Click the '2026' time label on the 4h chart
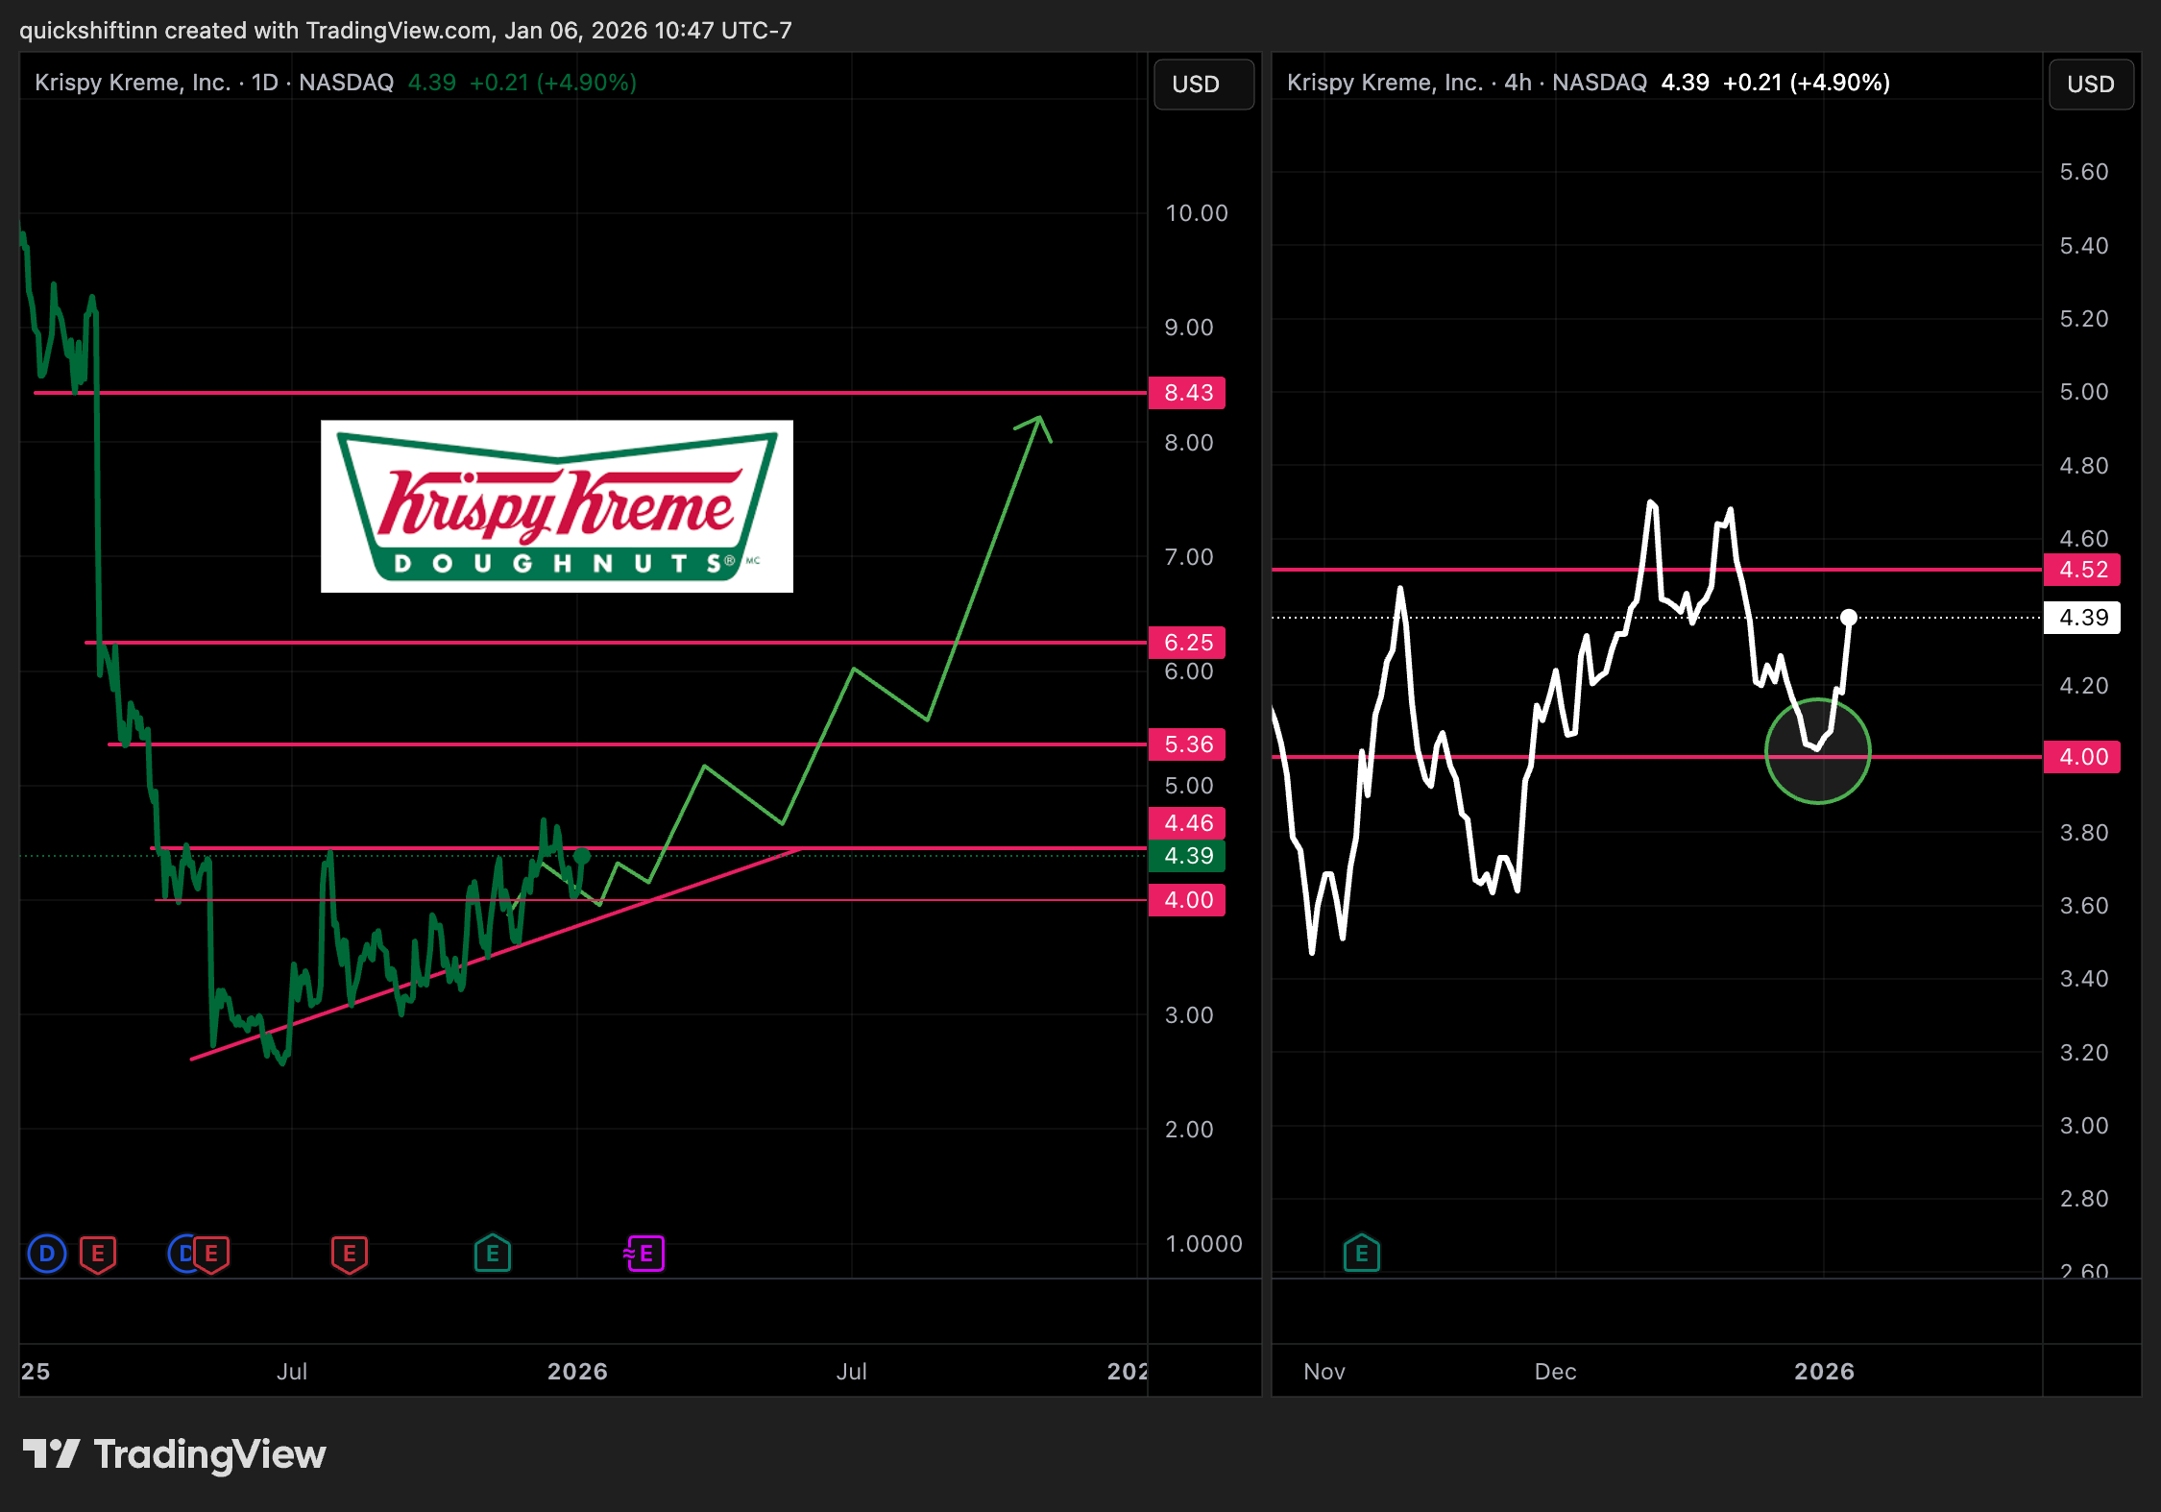The width and height of the screenshot is (2161, 1512). pos(1824,1372)
